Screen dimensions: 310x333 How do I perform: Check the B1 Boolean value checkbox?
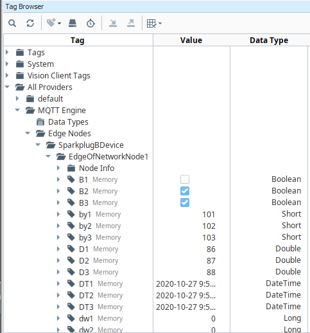(x=185, y=179)
